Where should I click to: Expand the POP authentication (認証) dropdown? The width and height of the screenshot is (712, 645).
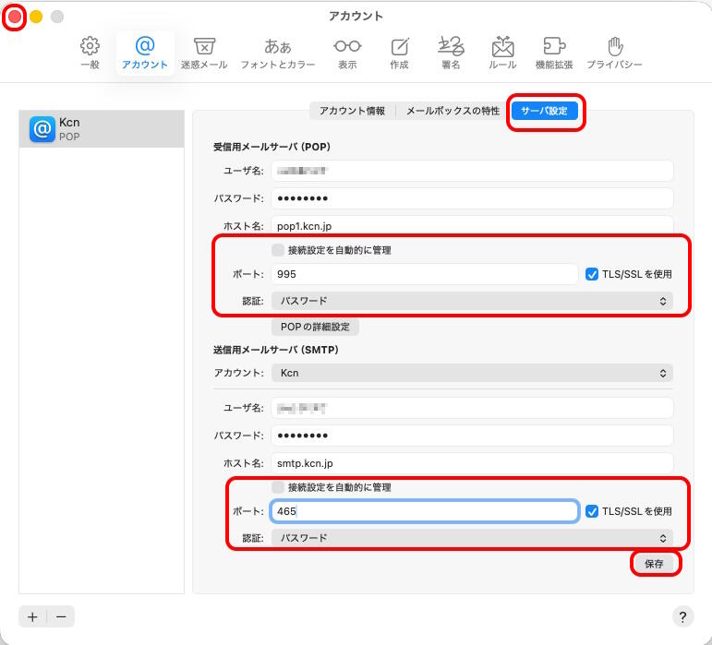click(471, 301)
